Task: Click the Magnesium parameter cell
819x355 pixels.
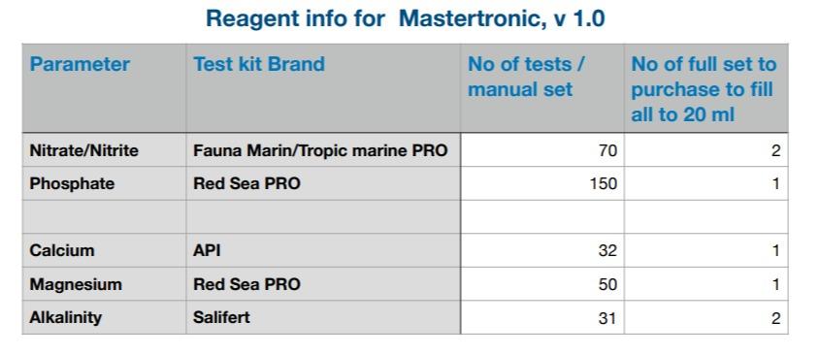Action: pyautogui.click(x=104, y=284)
